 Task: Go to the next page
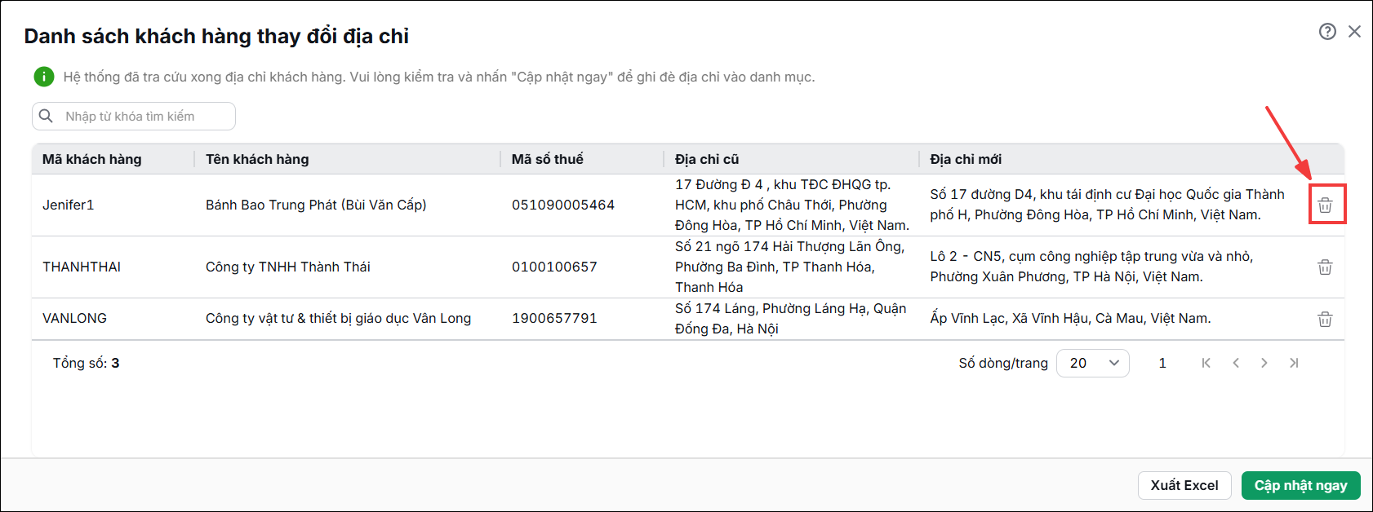(x=1264, y=363)
